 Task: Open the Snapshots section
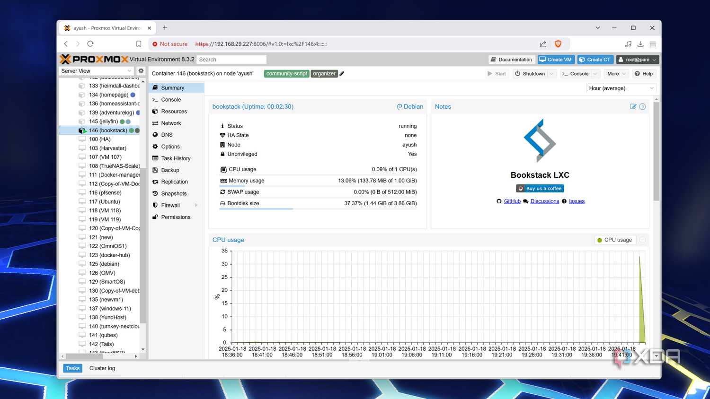(177, 193)
